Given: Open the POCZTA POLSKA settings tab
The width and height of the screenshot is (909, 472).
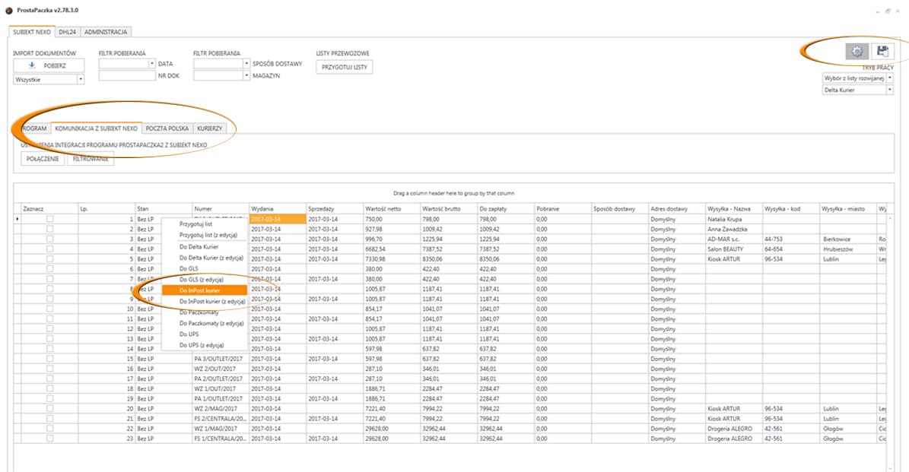Looking at the screenshot, I should [x=167, y=128].
